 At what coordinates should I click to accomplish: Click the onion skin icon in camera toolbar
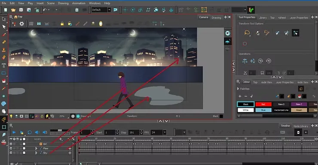[101, 24]
